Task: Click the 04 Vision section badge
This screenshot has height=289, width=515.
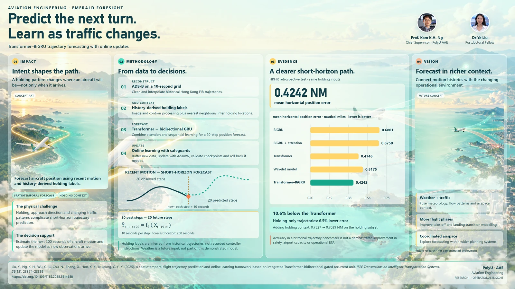Action: point(419,62)
